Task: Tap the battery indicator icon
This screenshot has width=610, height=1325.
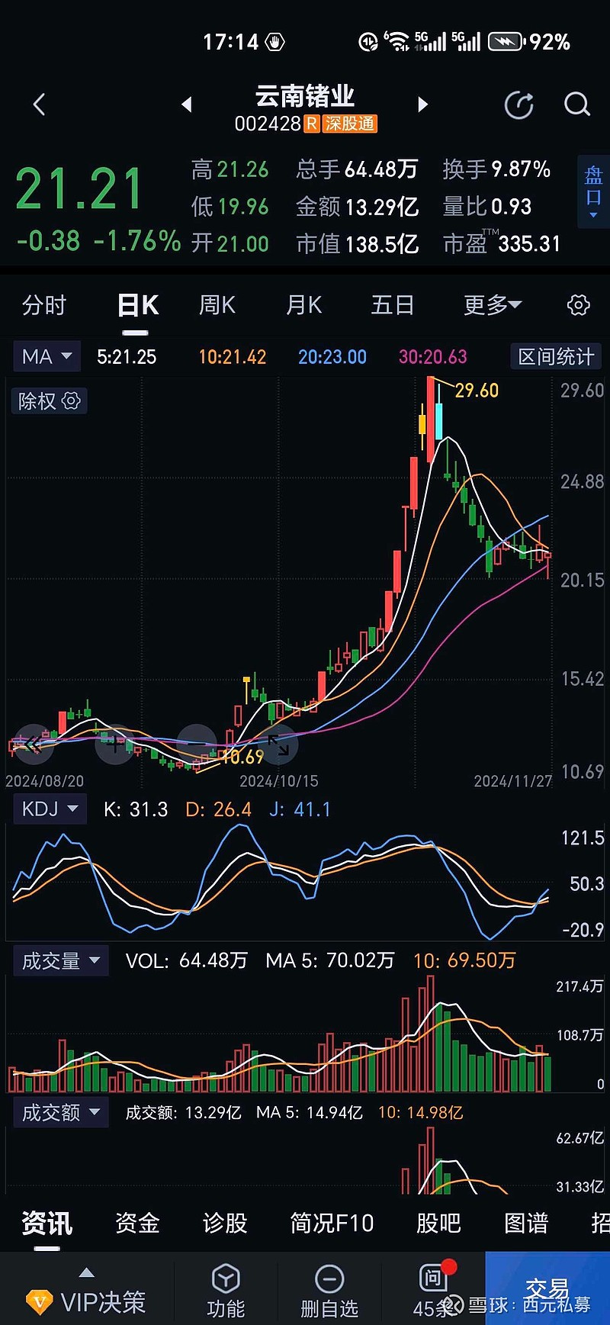Action: 506,41
